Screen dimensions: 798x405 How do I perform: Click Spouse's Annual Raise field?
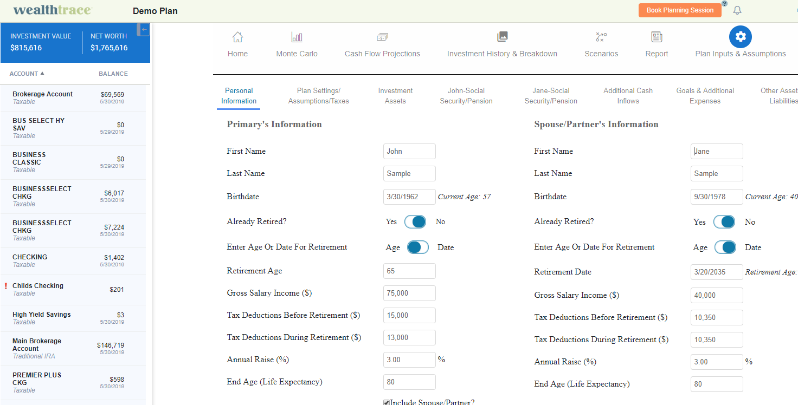[x=717, y=362]
